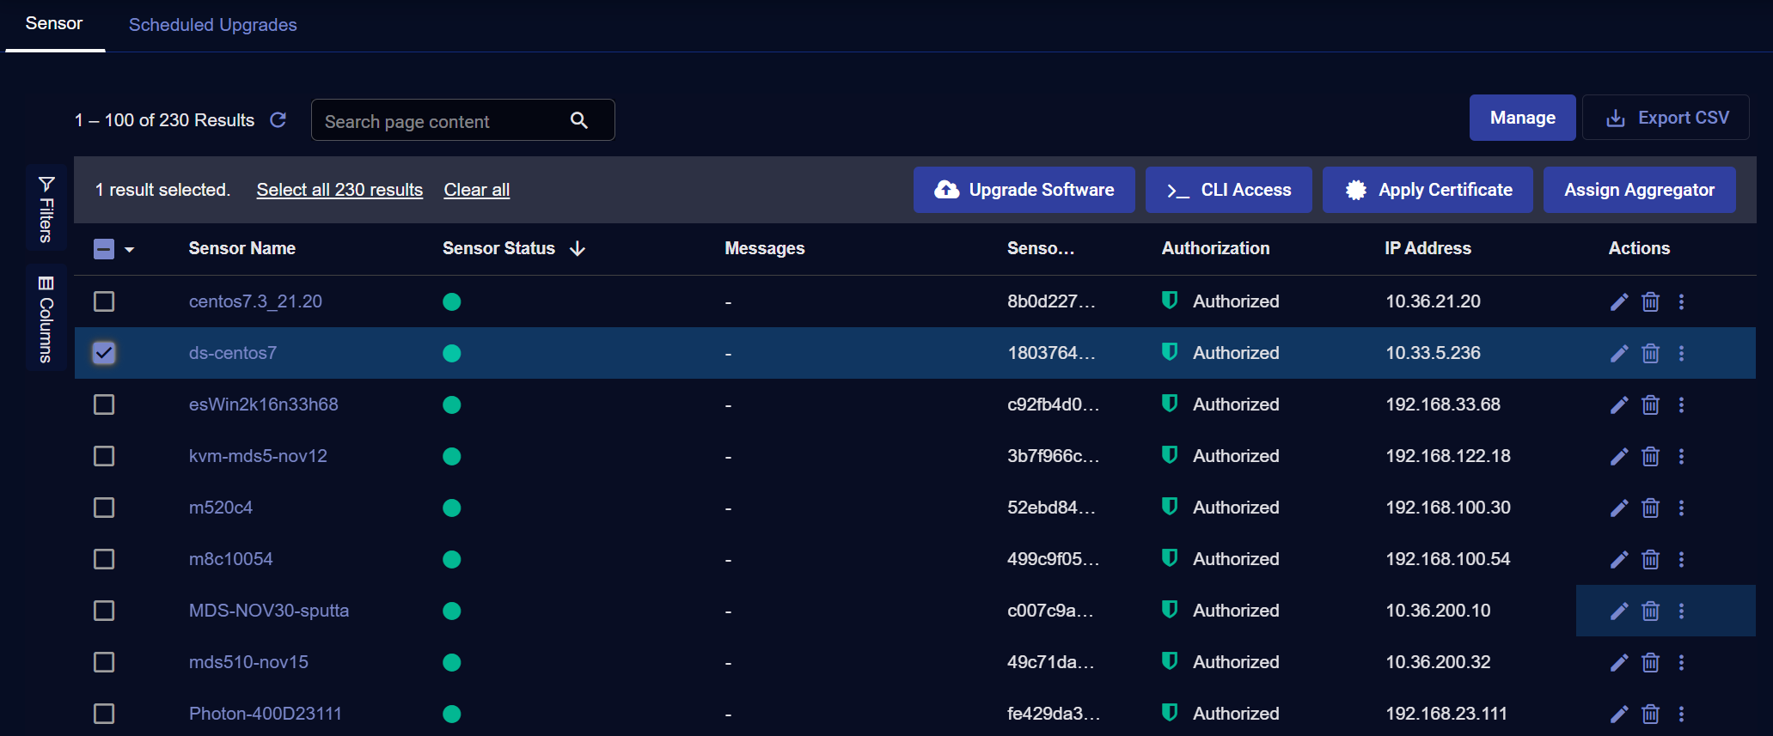The image size is (1773, 736).
Task: Select the kvm-mds5-nov12 row checkbox
Action: (104, 456)
